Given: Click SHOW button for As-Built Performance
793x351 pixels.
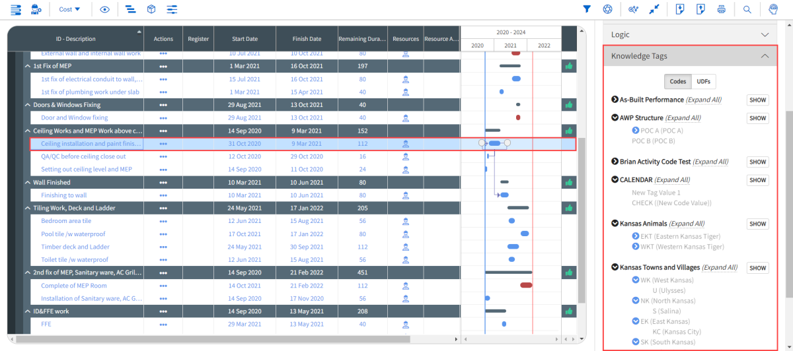Looking at the screenshot, I should [758, 100].
